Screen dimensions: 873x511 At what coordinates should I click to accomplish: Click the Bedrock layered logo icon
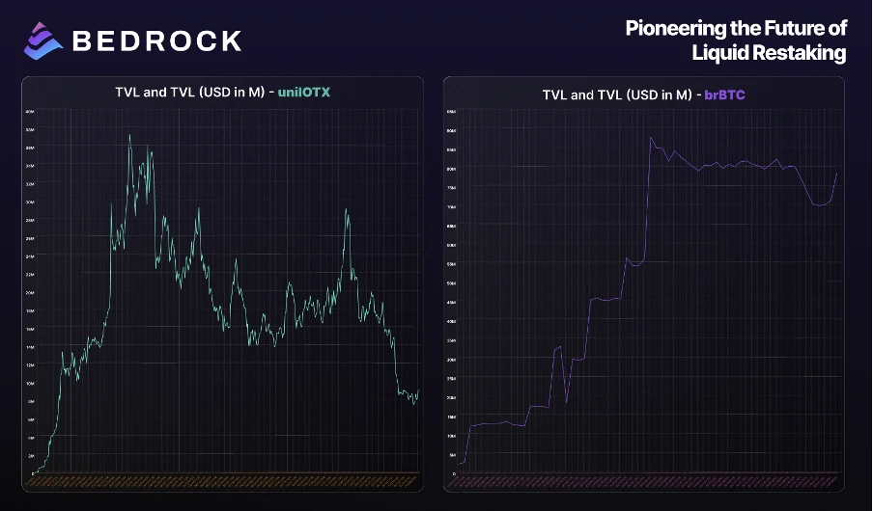point(42,40)
